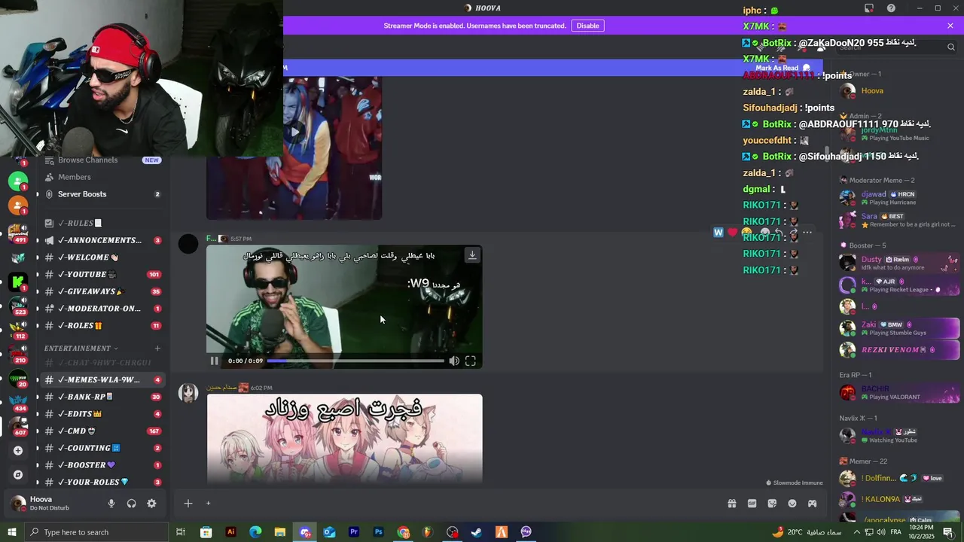Click member Dusty in Booster list
Image resolution: width=964 pixels, height=542 pixels.
[898, 263]
